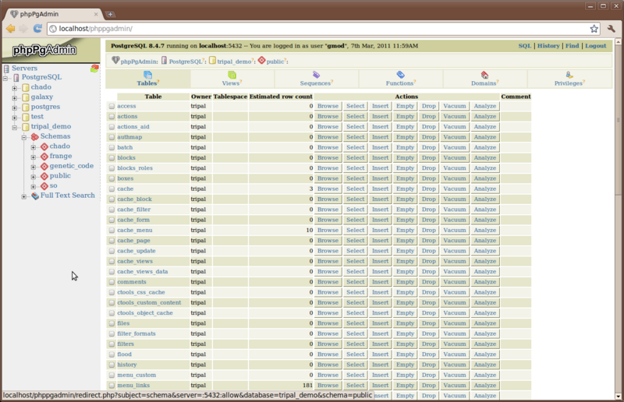Click tripal_demo in breadcrumb trail

234,62
